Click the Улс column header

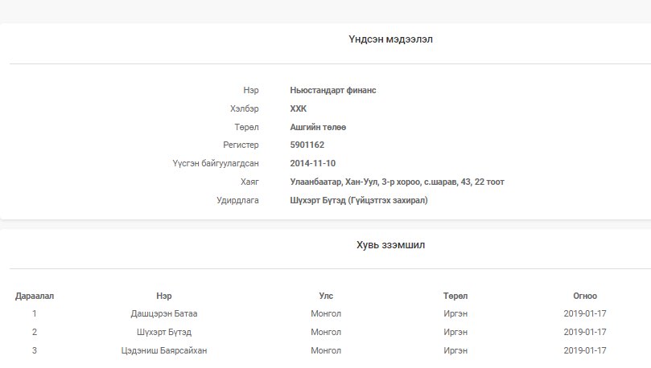pos(326,296)
